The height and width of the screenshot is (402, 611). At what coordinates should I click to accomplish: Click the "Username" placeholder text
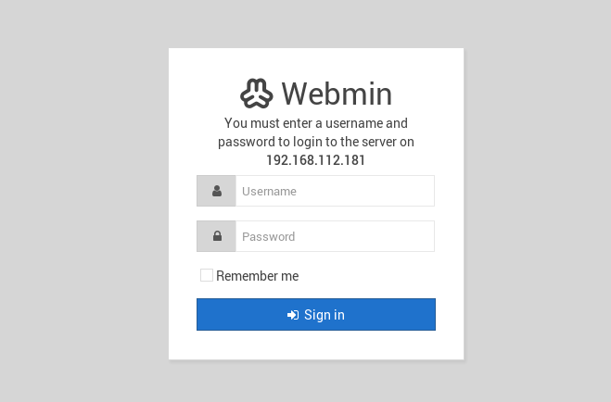[269, 192]
